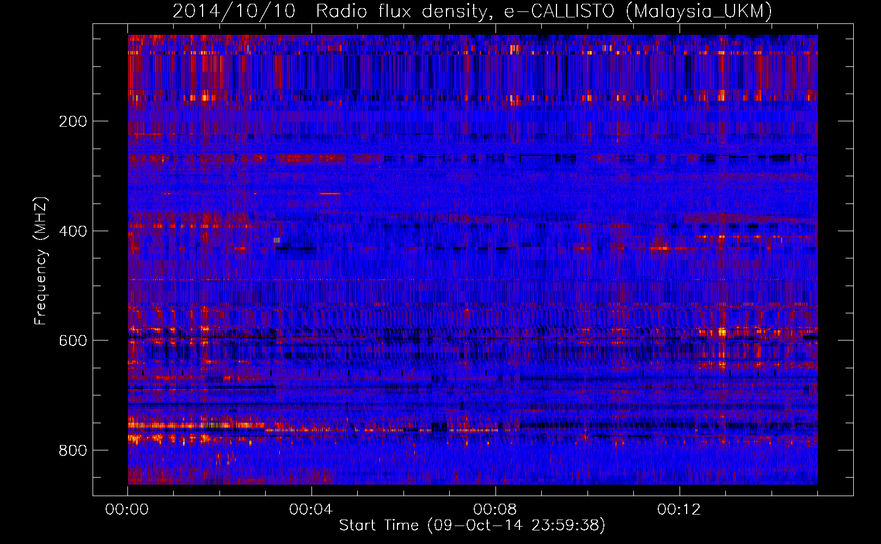Click the plot title 'Radio flux density, e-CALLISTO (Malaysia_UKM)'
The width and height of the screenshot is (881, 544).
pyautogui.click(x=543, y=11)
